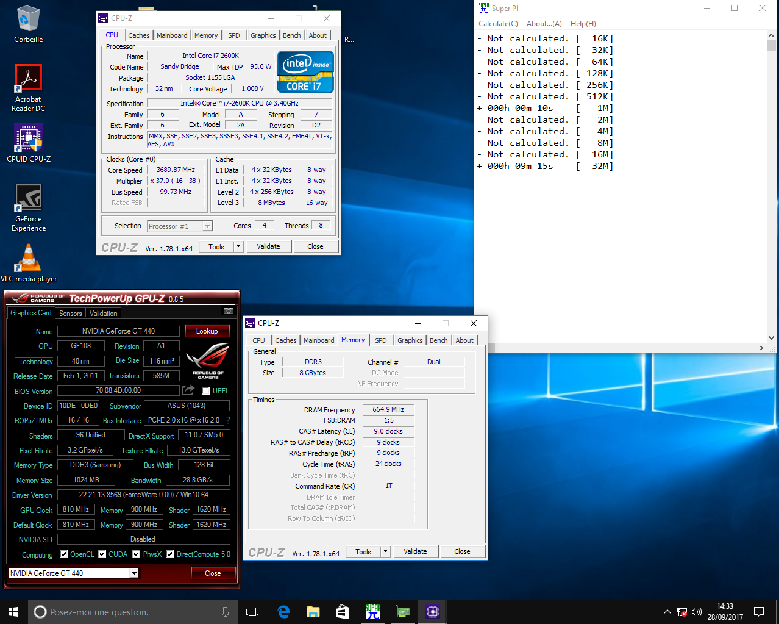This screenshot has width=779, height=624.
Task: Select the VLC media player desktop icon
Action: point(29,263)
